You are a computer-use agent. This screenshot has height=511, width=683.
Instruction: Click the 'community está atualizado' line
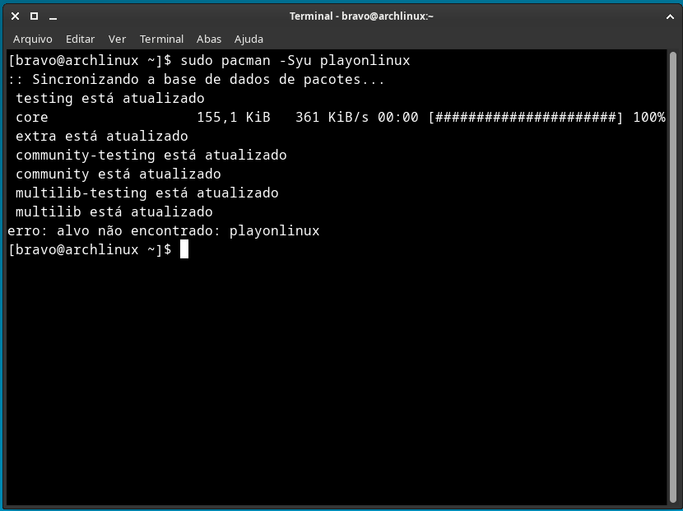tap(118, 174)
